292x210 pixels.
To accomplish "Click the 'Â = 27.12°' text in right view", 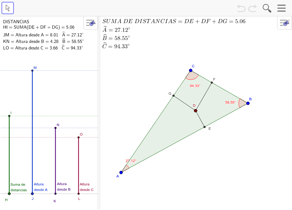I will pos(116,29).
